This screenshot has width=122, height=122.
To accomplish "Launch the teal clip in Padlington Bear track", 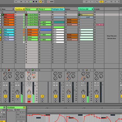I will (53, 22).
